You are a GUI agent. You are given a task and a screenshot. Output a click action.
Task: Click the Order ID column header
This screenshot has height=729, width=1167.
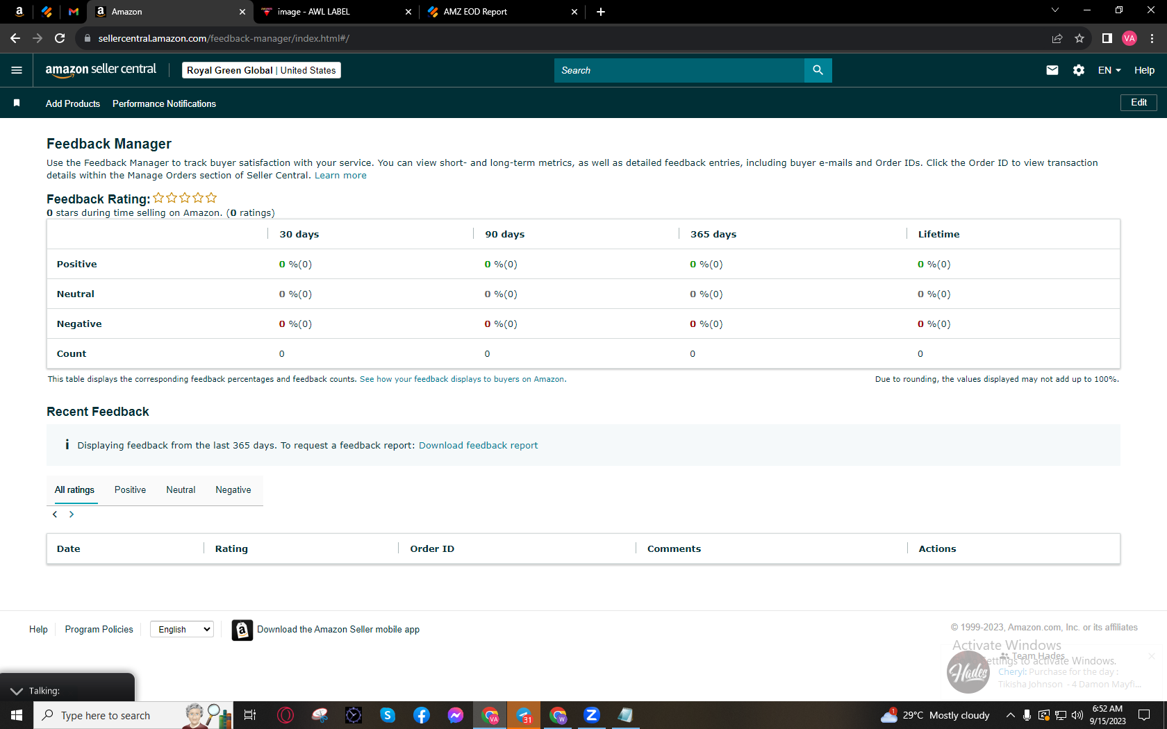[432, 548]
